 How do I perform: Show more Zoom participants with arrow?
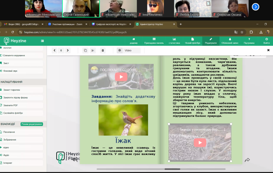255,7
